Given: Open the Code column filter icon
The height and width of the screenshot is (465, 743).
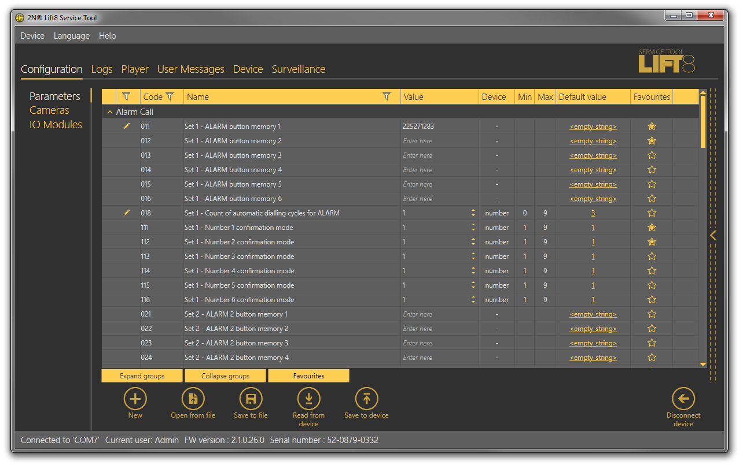Looking at the screenshot, I should tap(170, 97).
